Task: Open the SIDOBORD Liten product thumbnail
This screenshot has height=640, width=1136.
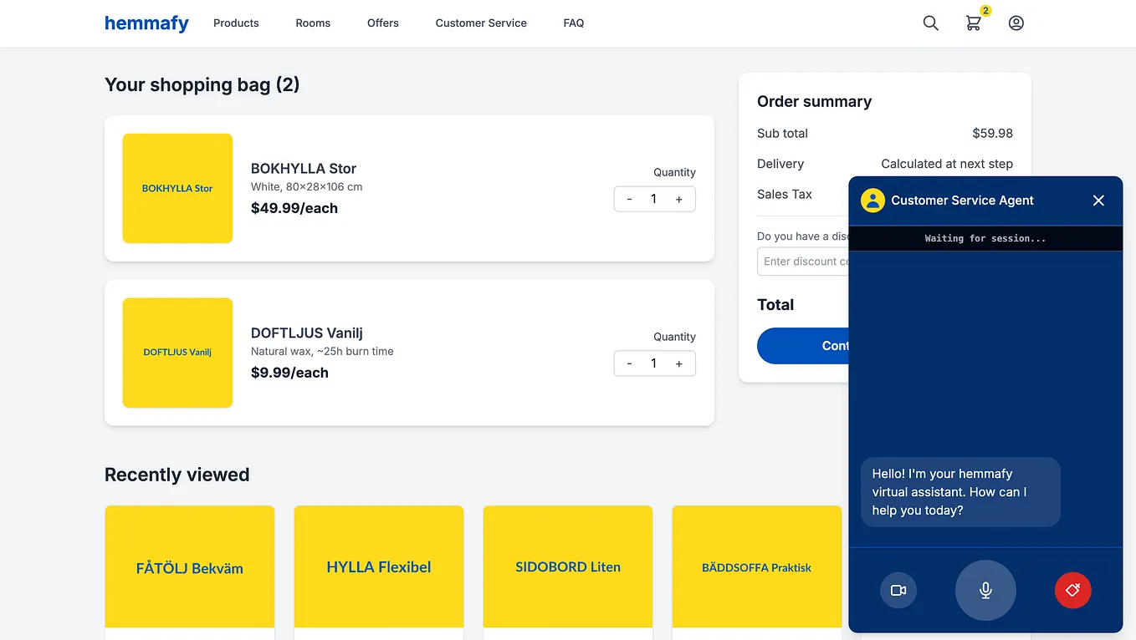Action: (x=567, y=567)
